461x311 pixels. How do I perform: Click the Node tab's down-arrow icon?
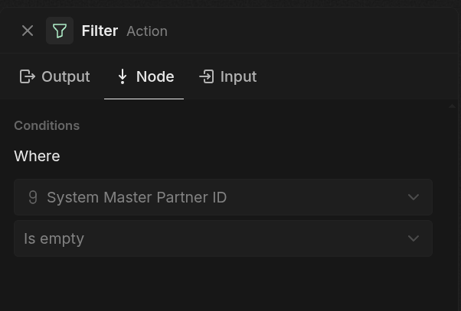(122, 76)
